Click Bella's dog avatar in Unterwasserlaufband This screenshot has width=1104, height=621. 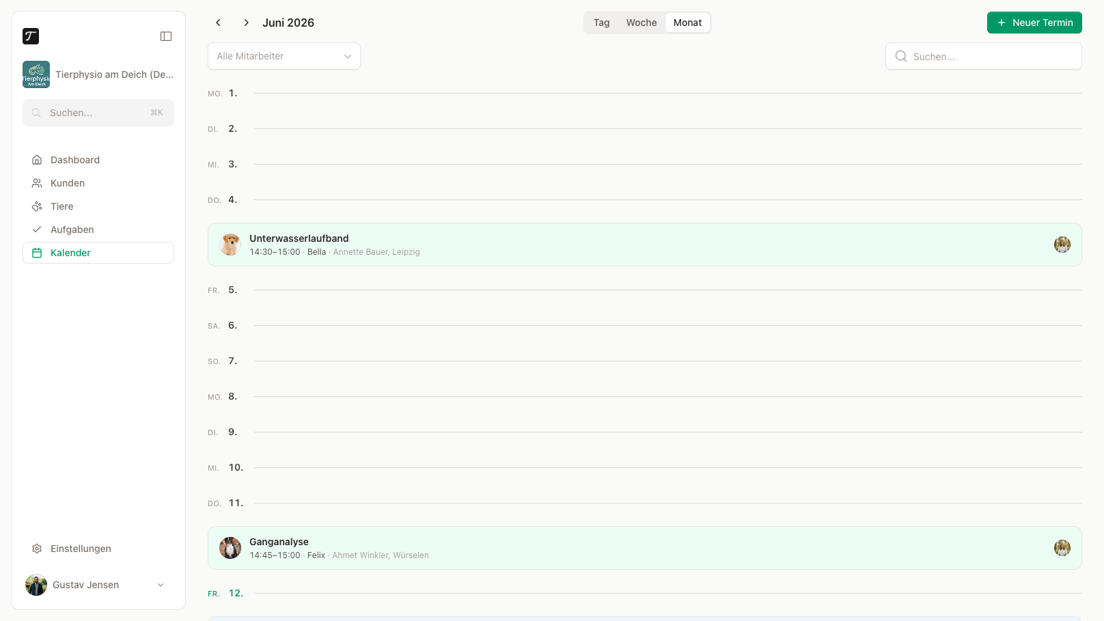pos(230,245)
